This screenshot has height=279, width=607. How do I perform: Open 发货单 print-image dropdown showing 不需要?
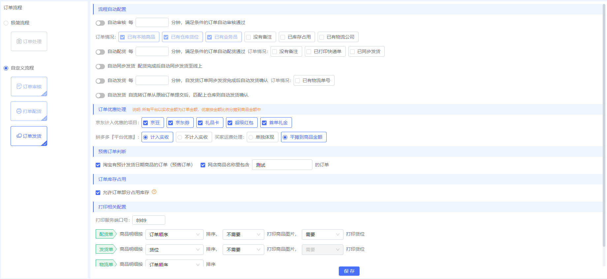click(x=243, y=250)
